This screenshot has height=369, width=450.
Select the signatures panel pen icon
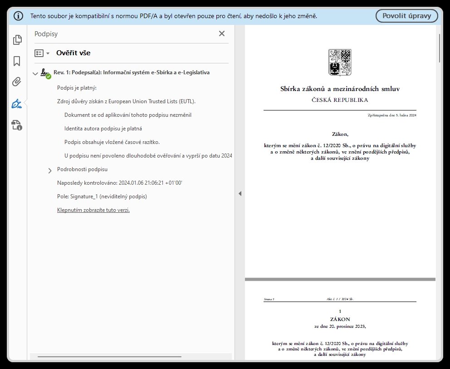(17, 104)
